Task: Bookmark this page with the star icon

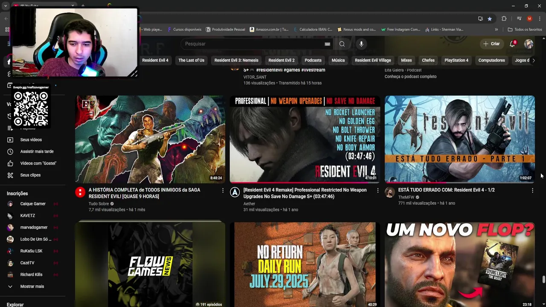Action: pos(490,19)
